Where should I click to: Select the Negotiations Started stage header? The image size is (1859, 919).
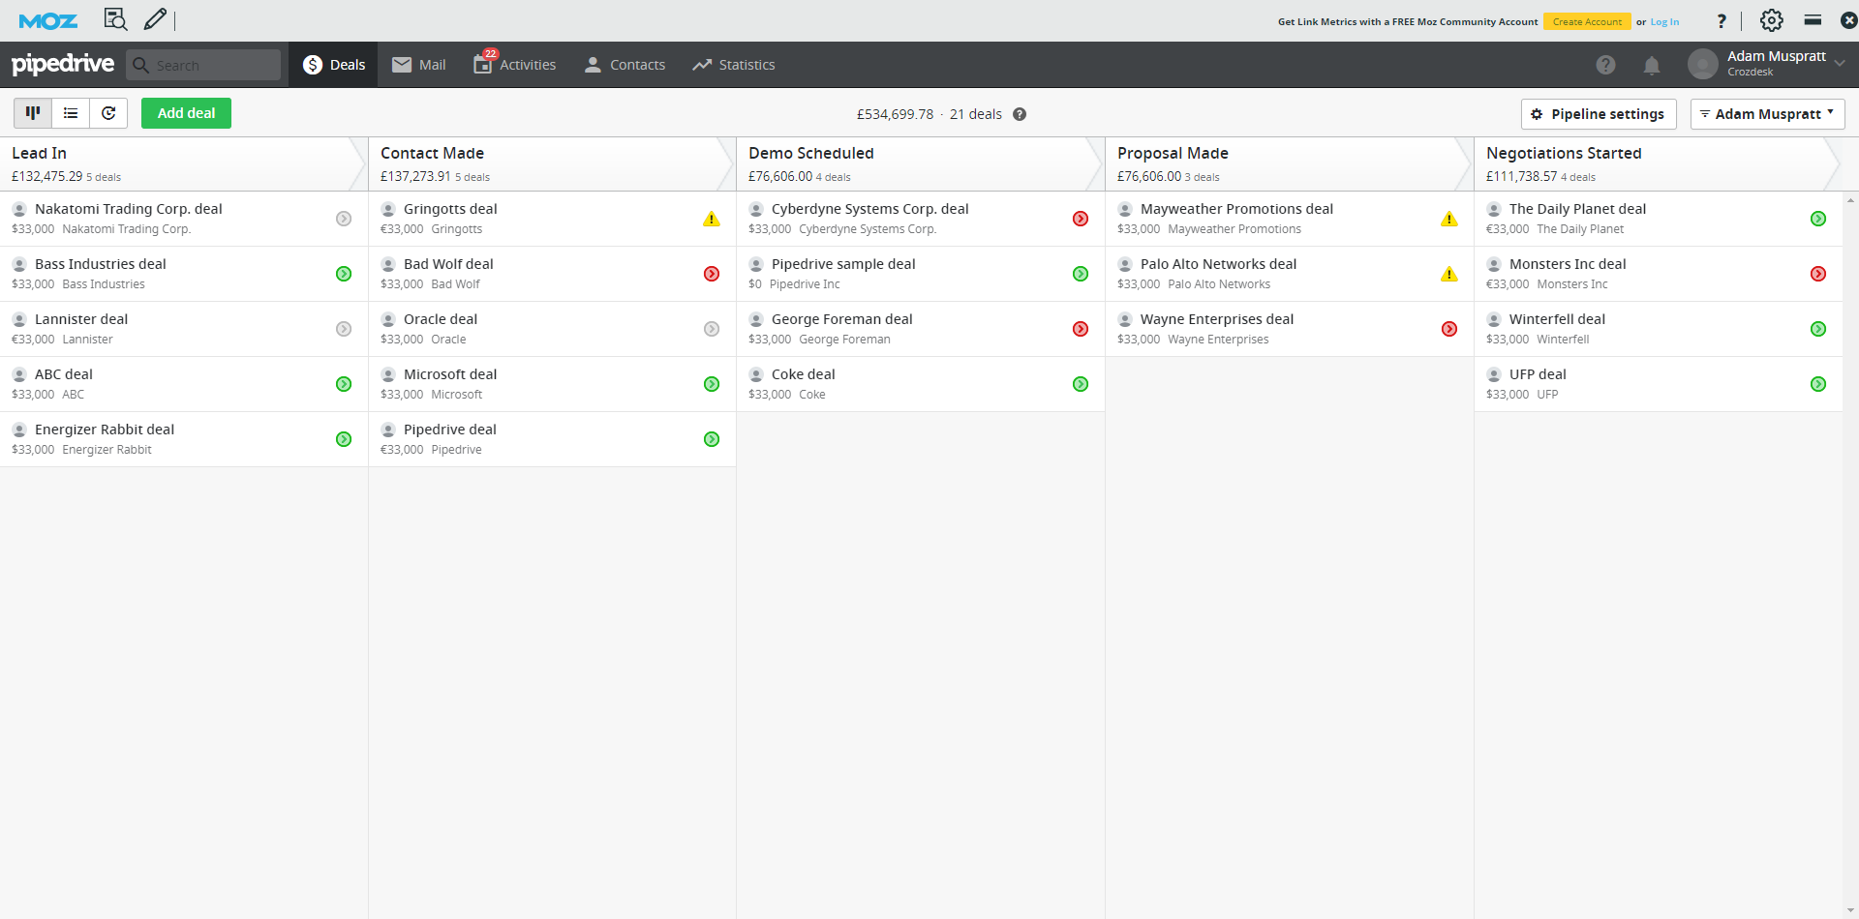coord(1658,163)
